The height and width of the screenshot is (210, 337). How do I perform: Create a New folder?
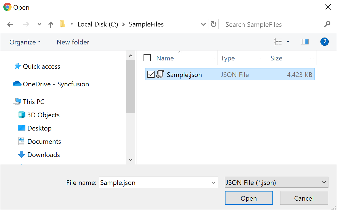point(73,42)
